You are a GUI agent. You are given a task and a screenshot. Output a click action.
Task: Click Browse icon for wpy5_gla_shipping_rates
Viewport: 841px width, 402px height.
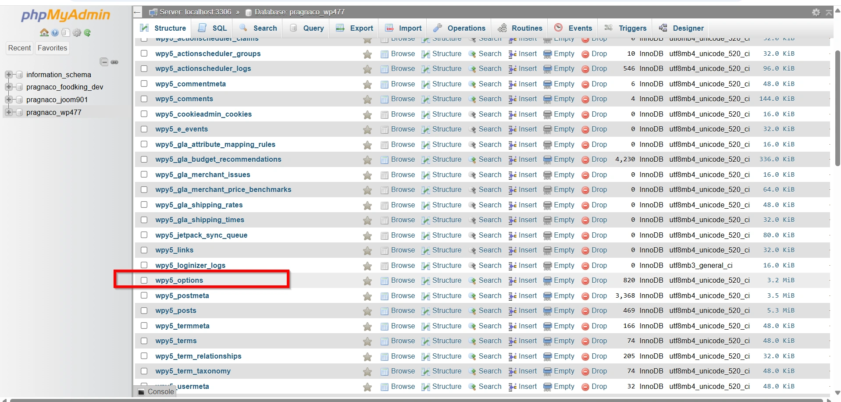385,206
